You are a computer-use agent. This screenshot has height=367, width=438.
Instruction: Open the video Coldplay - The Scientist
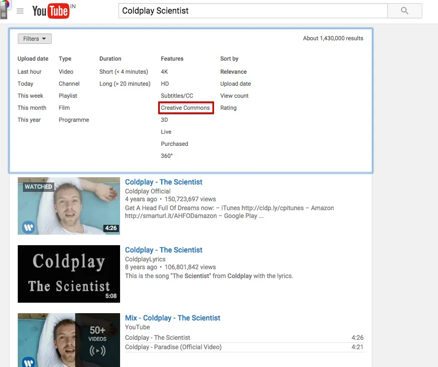(x=163, y=181)
